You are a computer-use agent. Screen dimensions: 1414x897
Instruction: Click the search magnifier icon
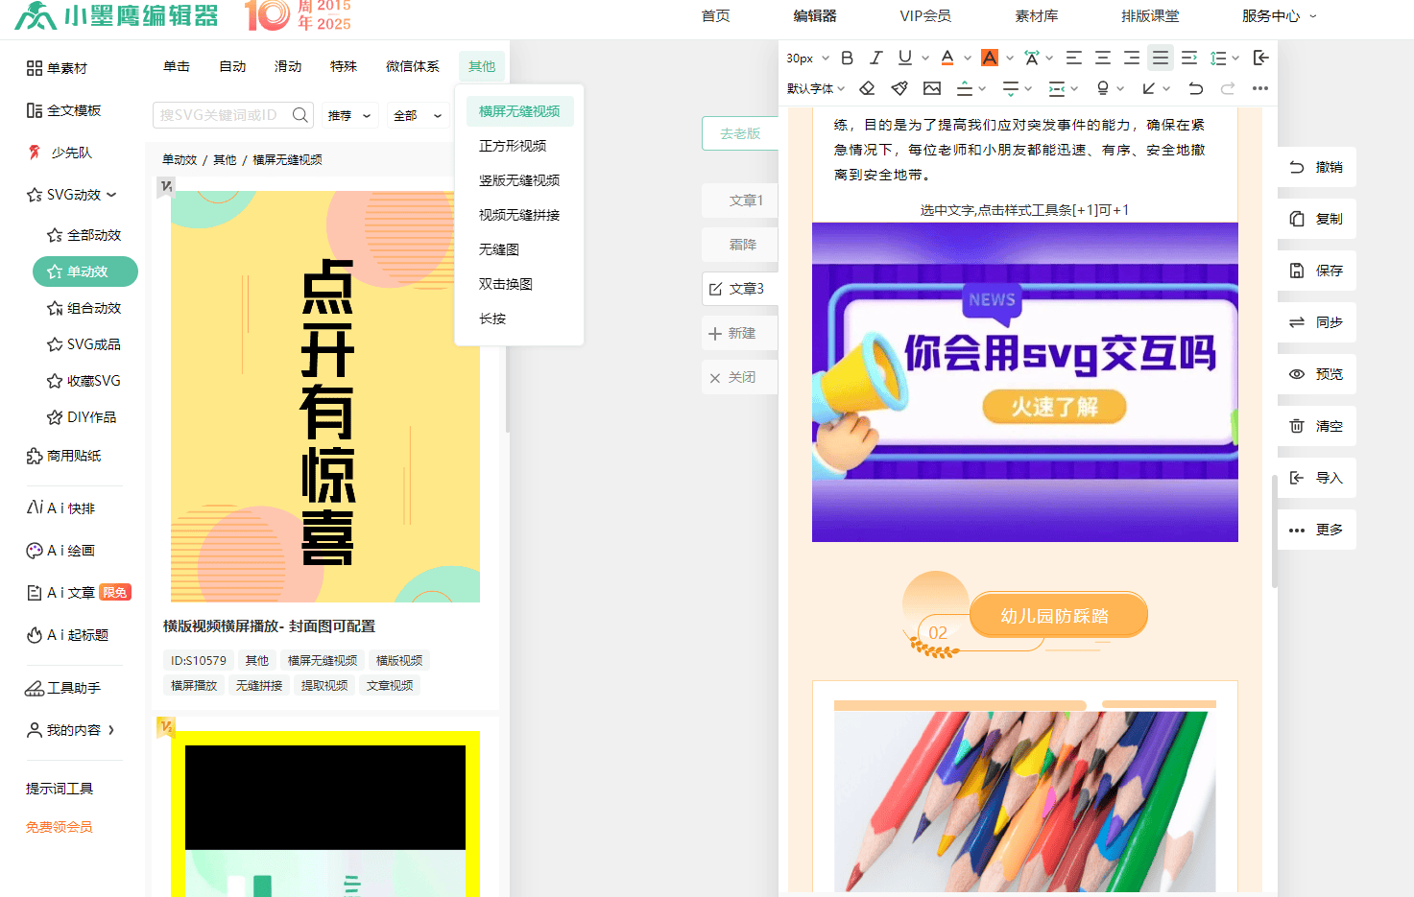(300, 115)
